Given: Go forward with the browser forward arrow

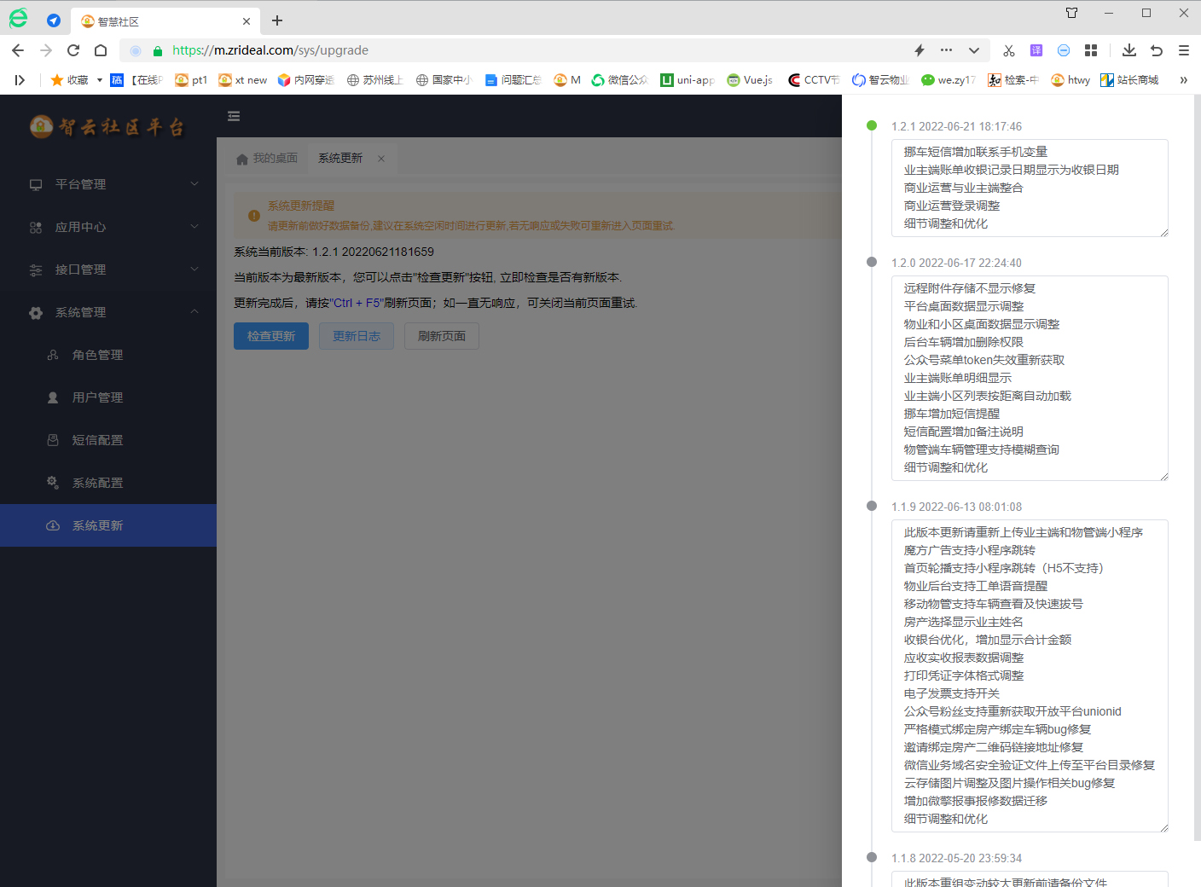Looking at the screenshot, I should (x=46, y=50).
